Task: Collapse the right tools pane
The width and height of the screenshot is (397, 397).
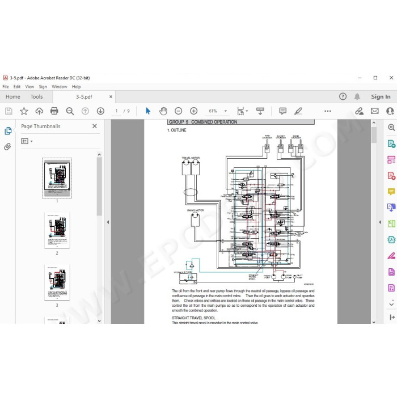Action: tap(380, 222)
